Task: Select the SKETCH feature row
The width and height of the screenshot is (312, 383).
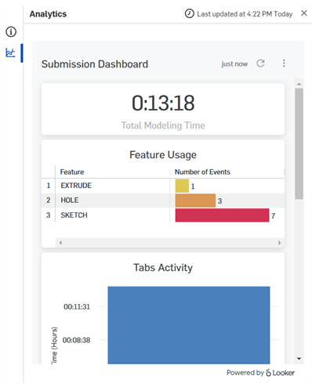Action: click(x=163, y=215)
